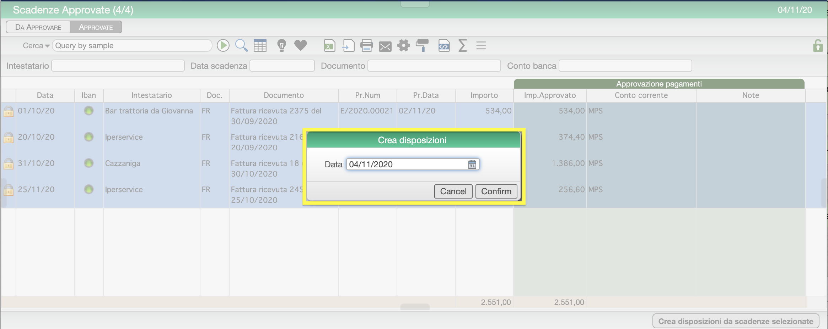Click the heart favorites icon
This screenshot has width=828, height=329.
[301, 45]
